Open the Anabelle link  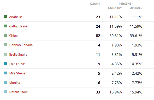(15, 17)
